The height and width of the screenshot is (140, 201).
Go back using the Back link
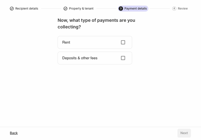(14, 133)
